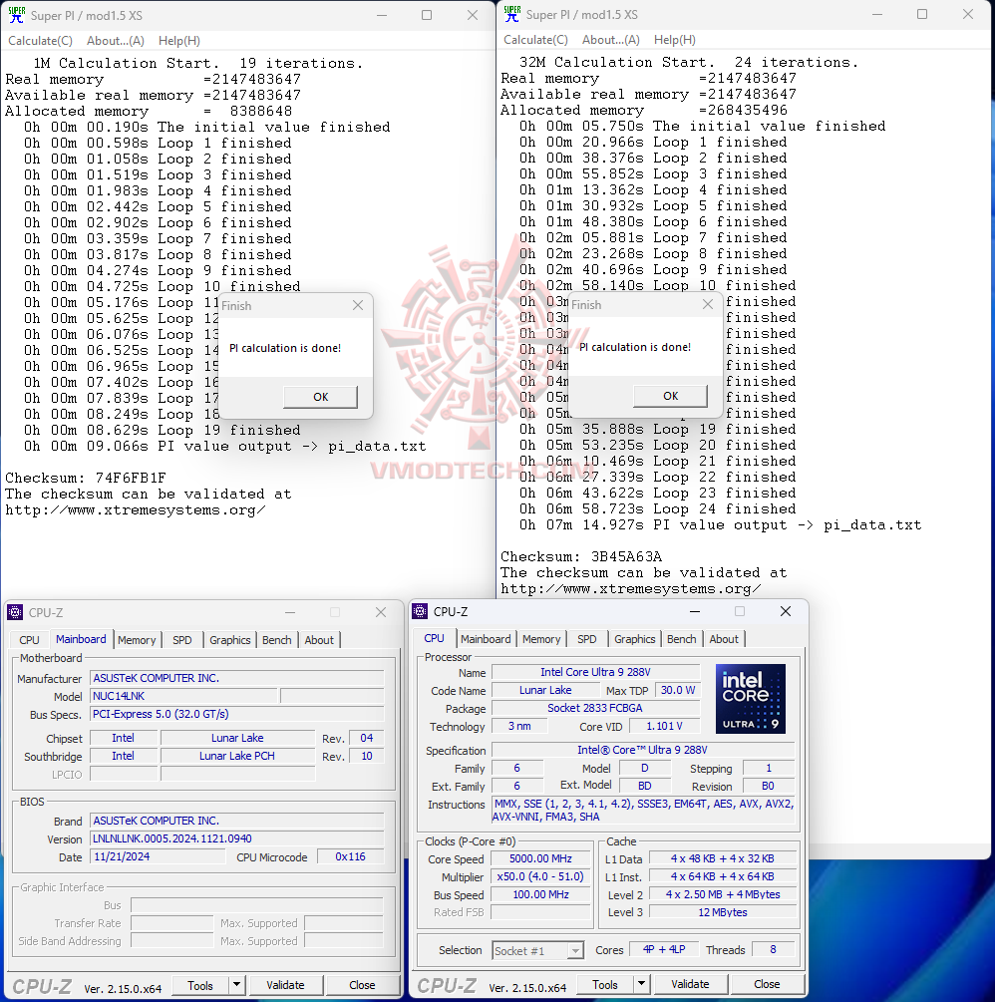
Task: Click the Southbridge Lunar Lake PCH field
Action: click(237, 756)
